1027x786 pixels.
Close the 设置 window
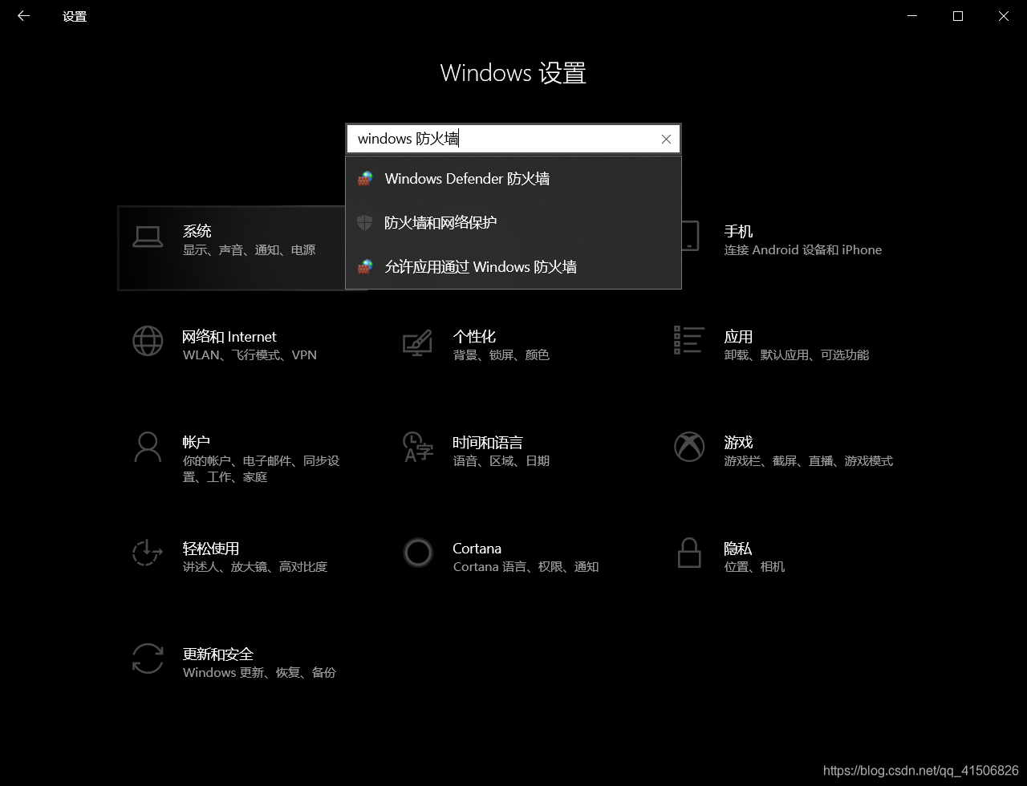(1004, 16)
